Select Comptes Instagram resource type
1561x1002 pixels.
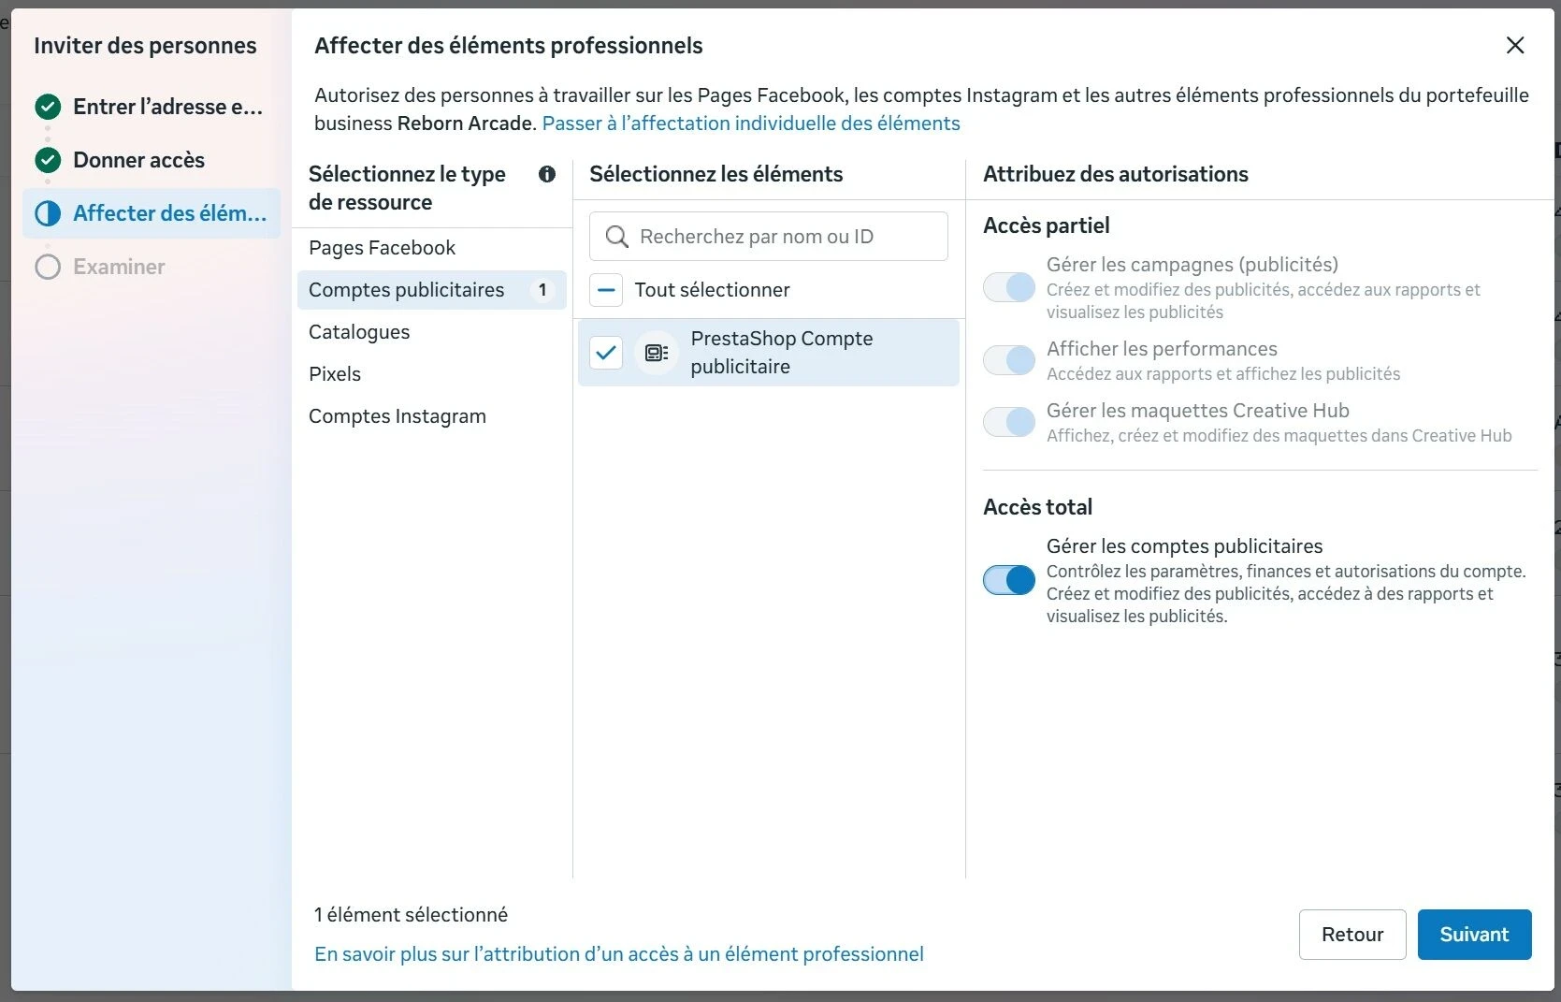pyautogui.click(x=431, y=416)
